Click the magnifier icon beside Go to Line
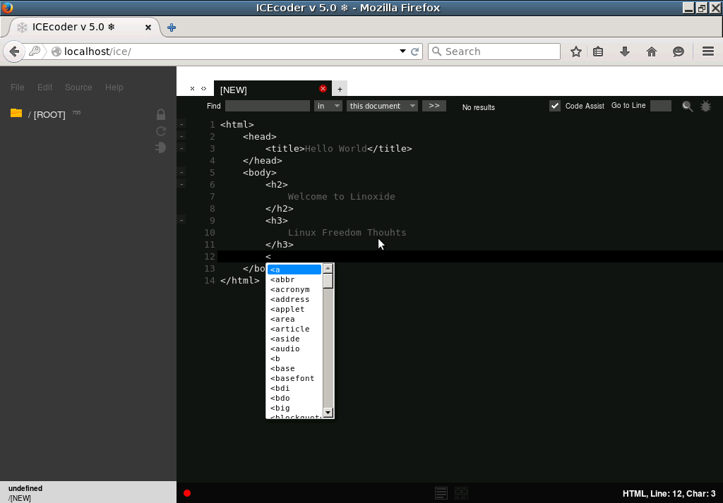 687,106
